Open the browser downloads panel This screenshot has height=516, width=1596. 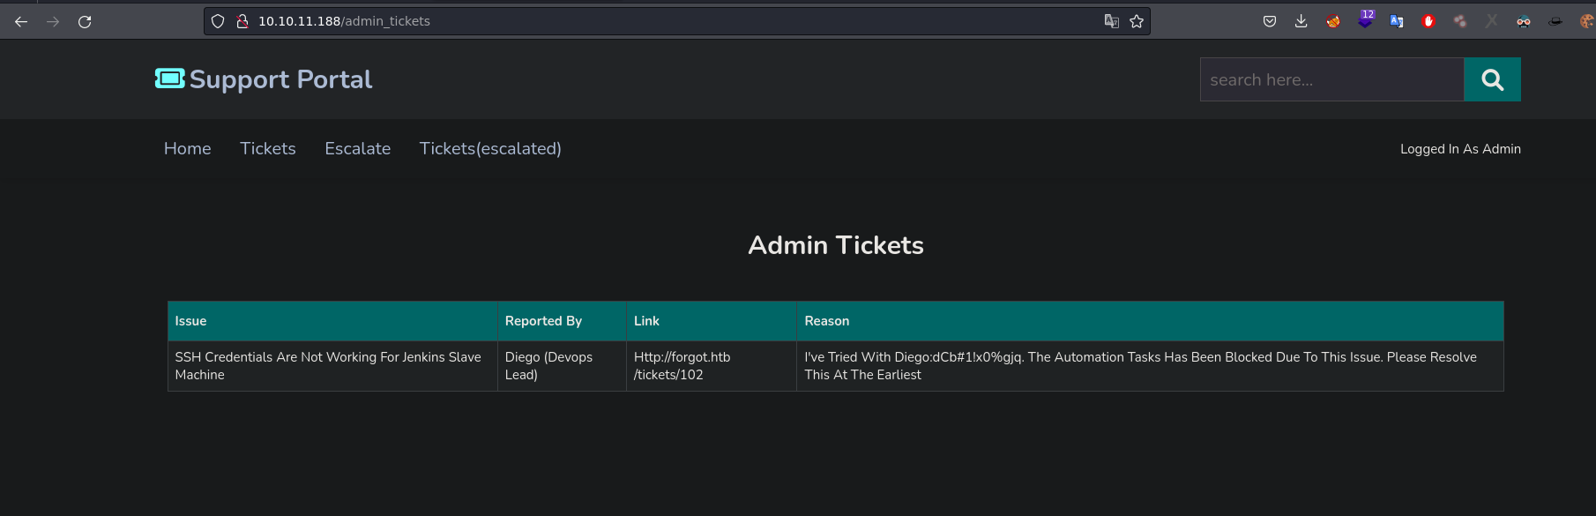point(1301,21)
